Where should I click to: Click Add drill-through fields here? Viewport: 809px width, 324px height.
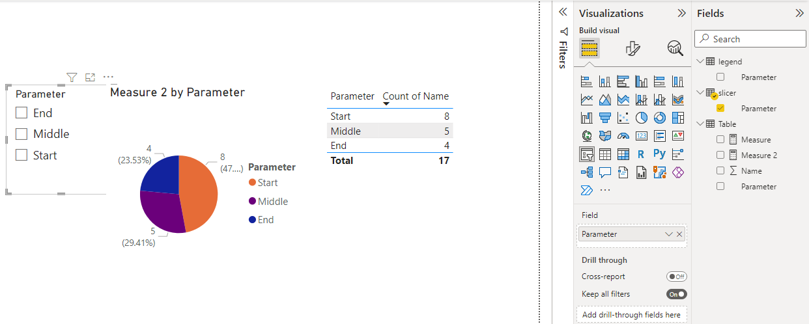coord(631,314)
